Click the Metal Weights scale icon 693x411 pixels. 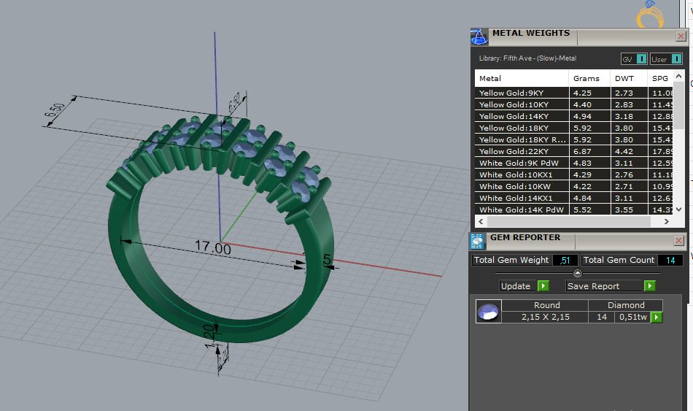(x=479, y=37)
